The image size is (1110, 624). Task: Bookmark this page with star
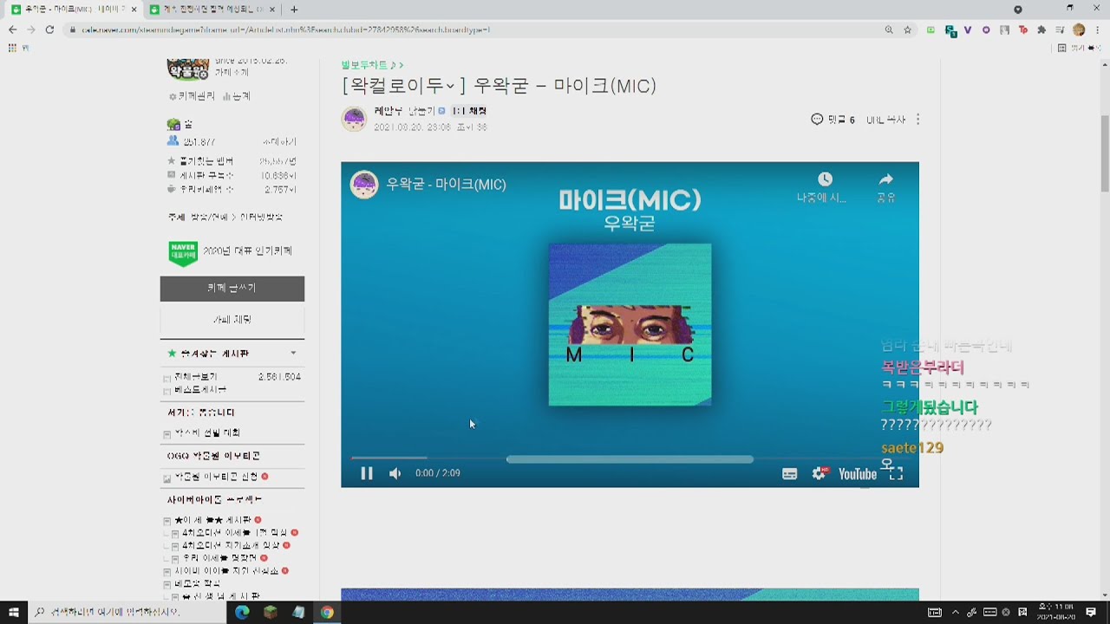click(x=908, y=29)
